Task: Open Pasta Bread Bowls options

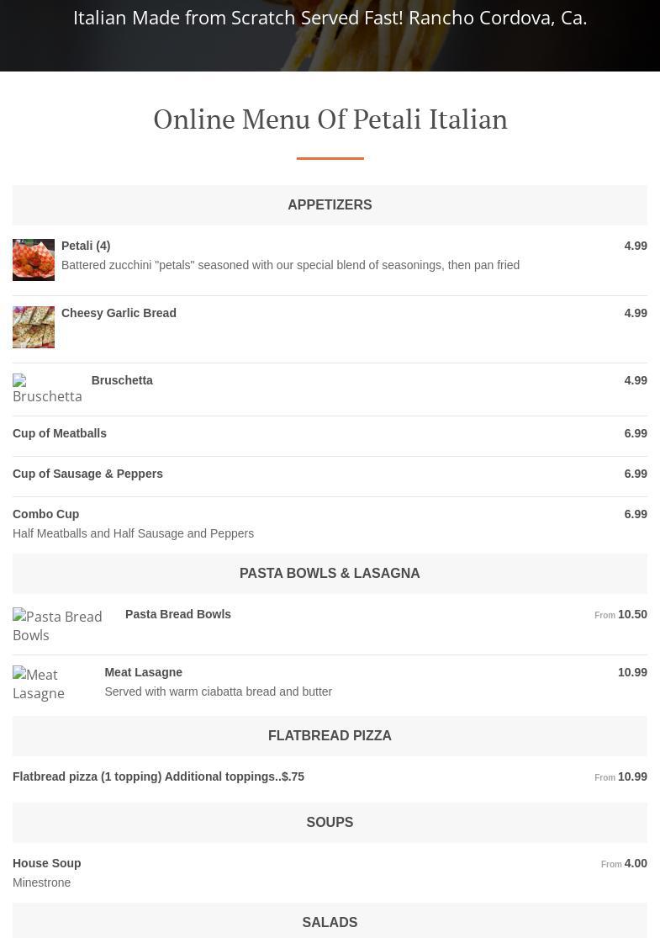Action: pos(178,614)
